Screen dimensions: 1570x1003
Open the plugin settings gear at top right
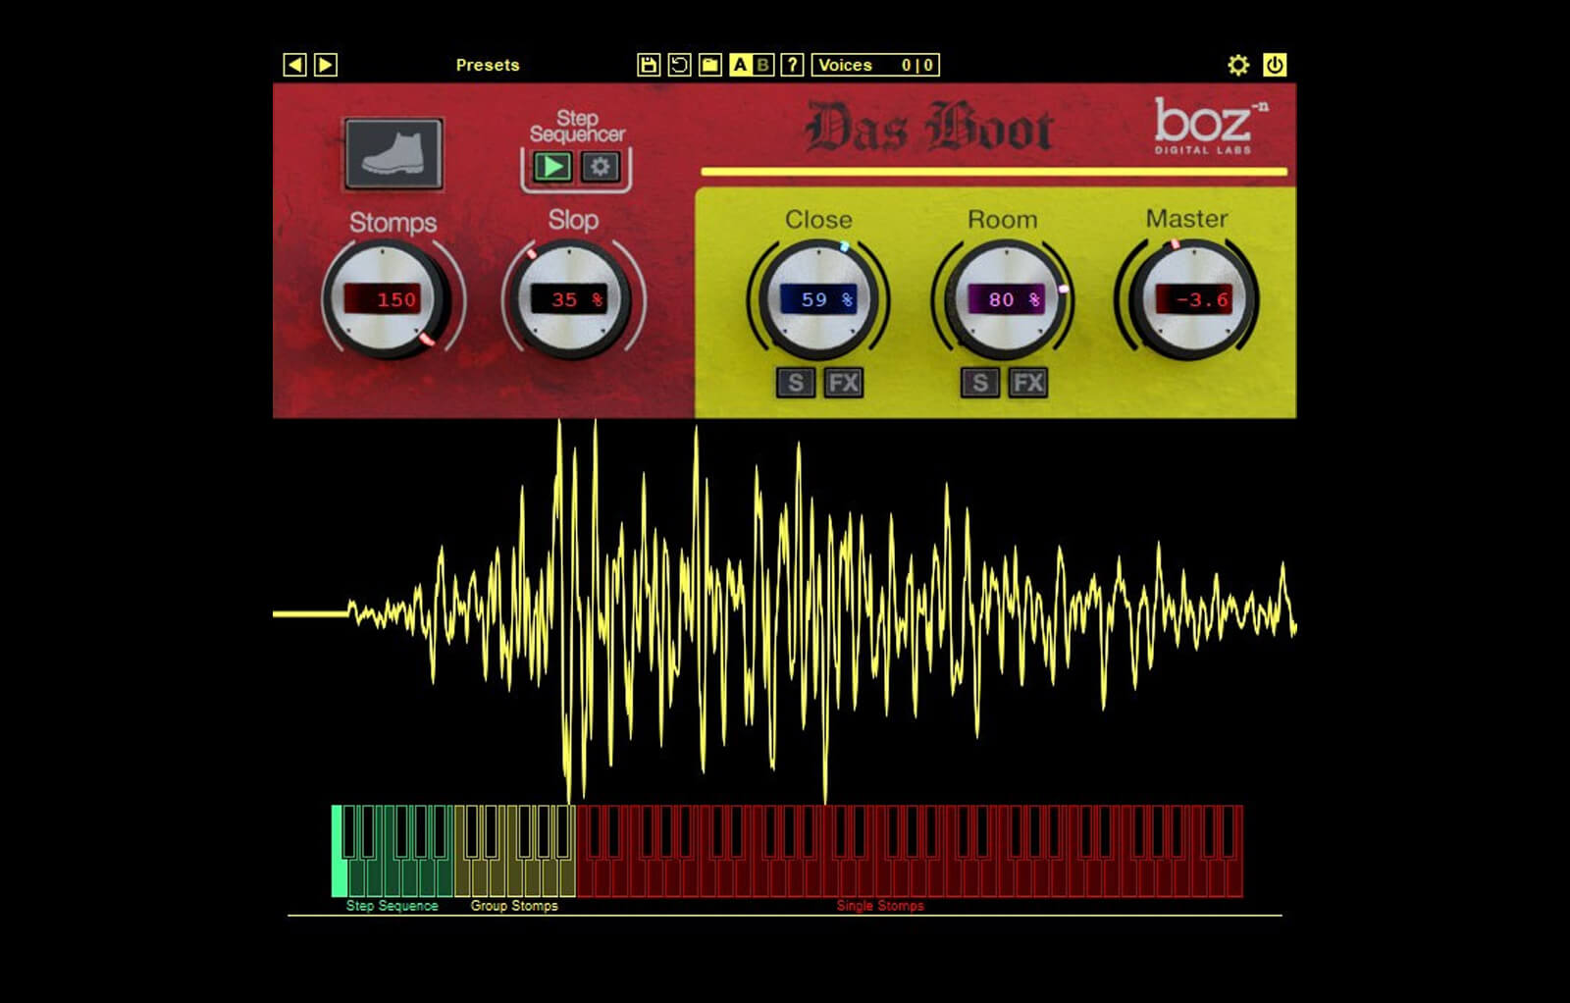[x=1239, y=65]
